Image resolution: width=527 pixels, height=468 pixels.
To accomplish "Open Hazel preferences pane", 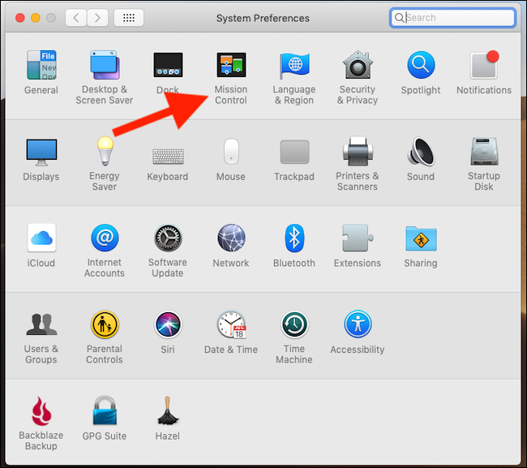I will (x=168, y=411).
